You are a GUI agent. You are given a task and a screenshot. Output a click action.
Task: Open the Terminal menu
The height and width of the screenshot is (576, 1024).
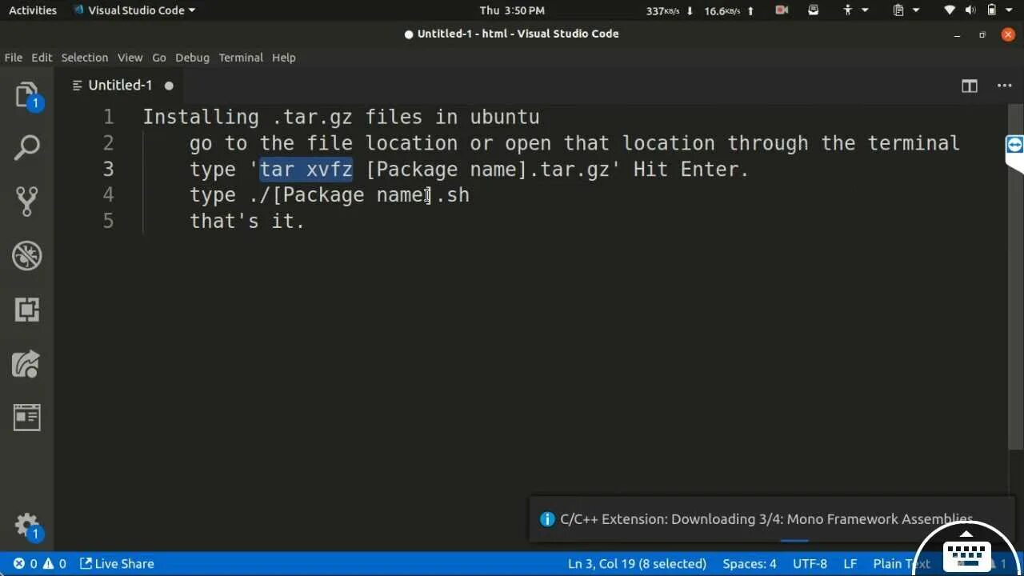241,58
